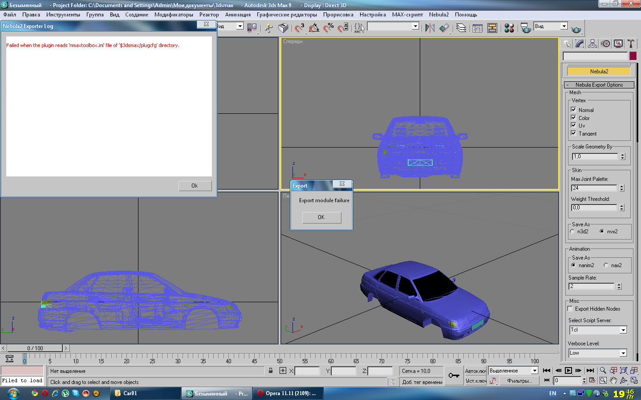641x400 pixels.
Task: Enable Export Hidden Nodes checkbox
Action: (570, 308)
